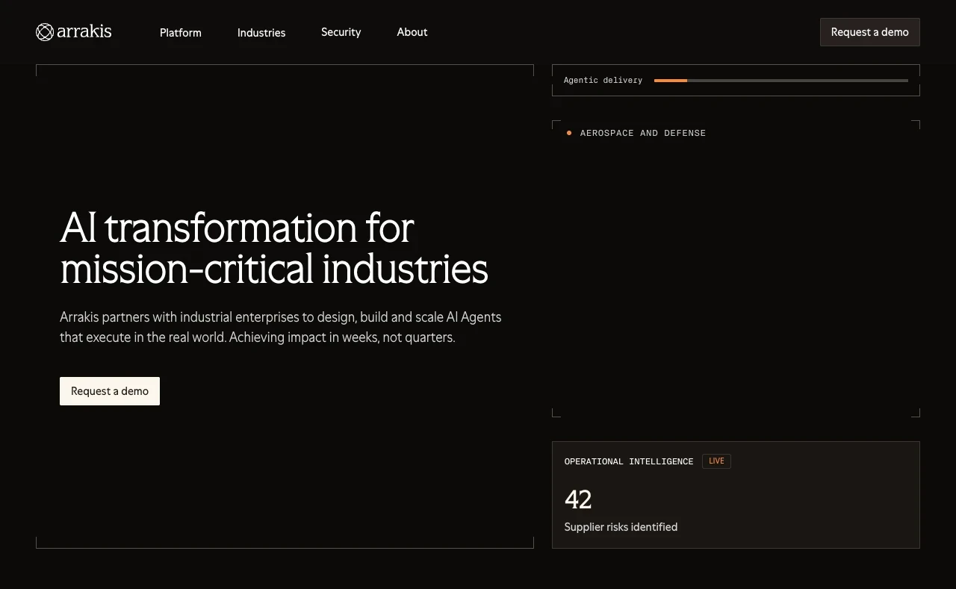Click the orange dot beside Aerospace and Defense

click(569, 133)
